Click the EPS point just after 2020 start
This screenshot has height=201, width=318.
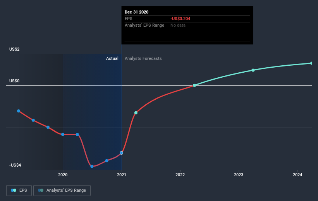77,135
